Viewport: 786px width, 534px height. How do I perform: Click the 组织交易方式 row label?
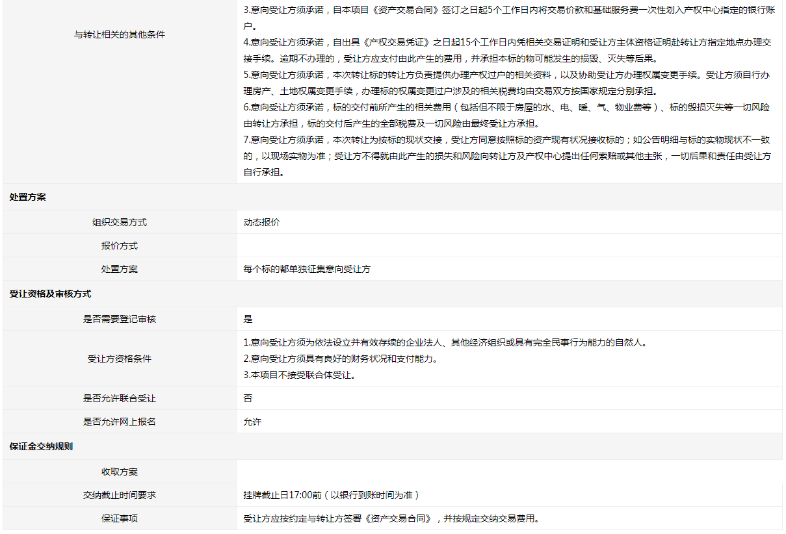coord(119,222)
